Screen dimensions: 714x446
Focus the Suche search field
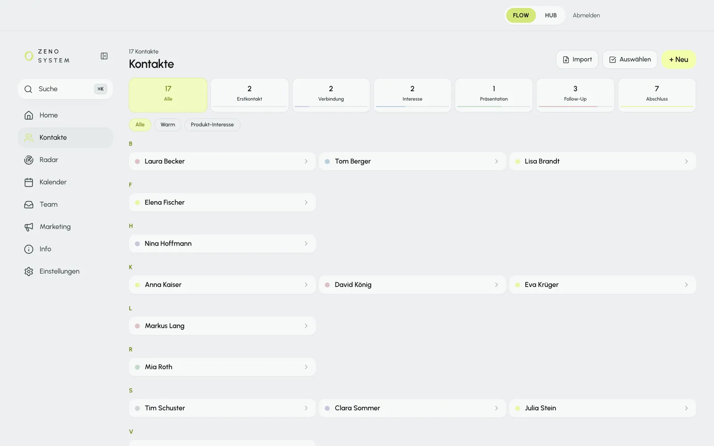tap(65, 89)
